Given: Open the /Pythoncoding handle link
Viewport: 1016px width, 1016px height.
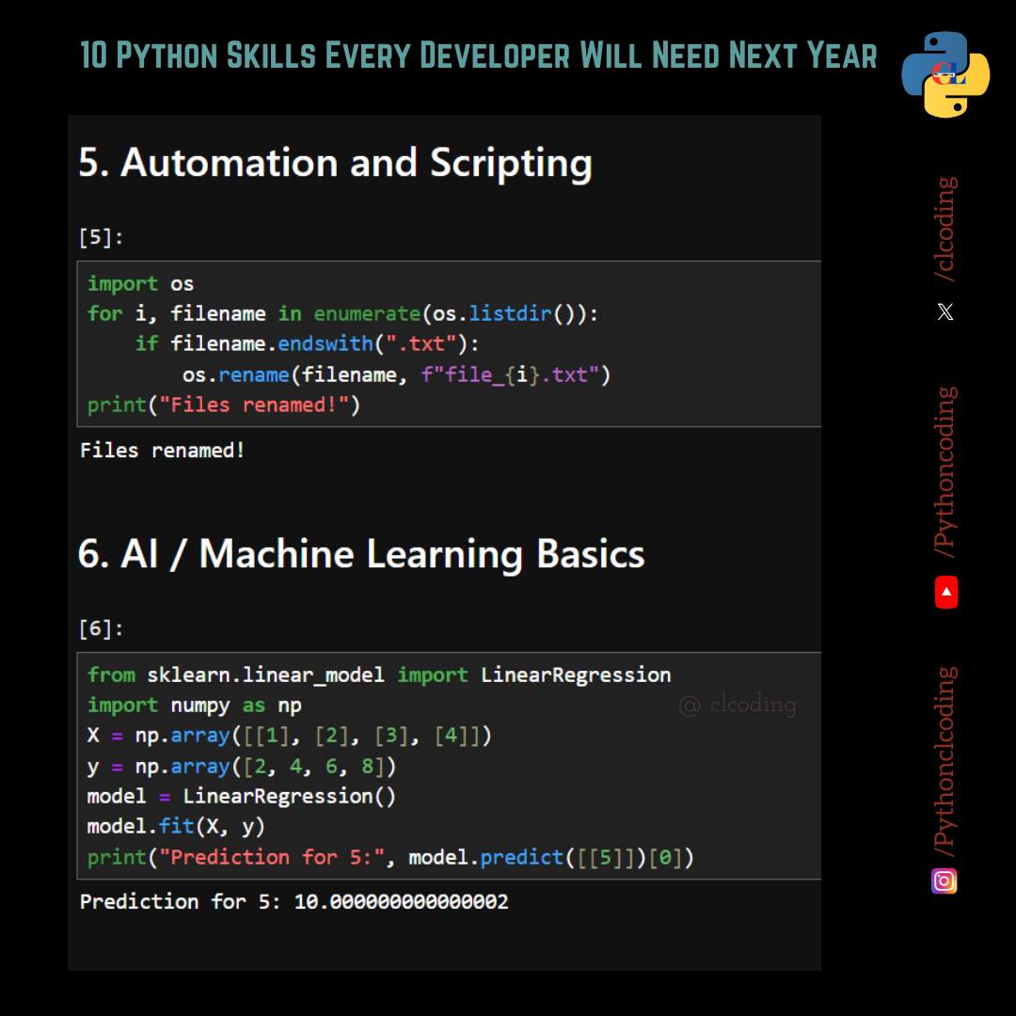Looking at the screenshot, I should coord(946,471).
